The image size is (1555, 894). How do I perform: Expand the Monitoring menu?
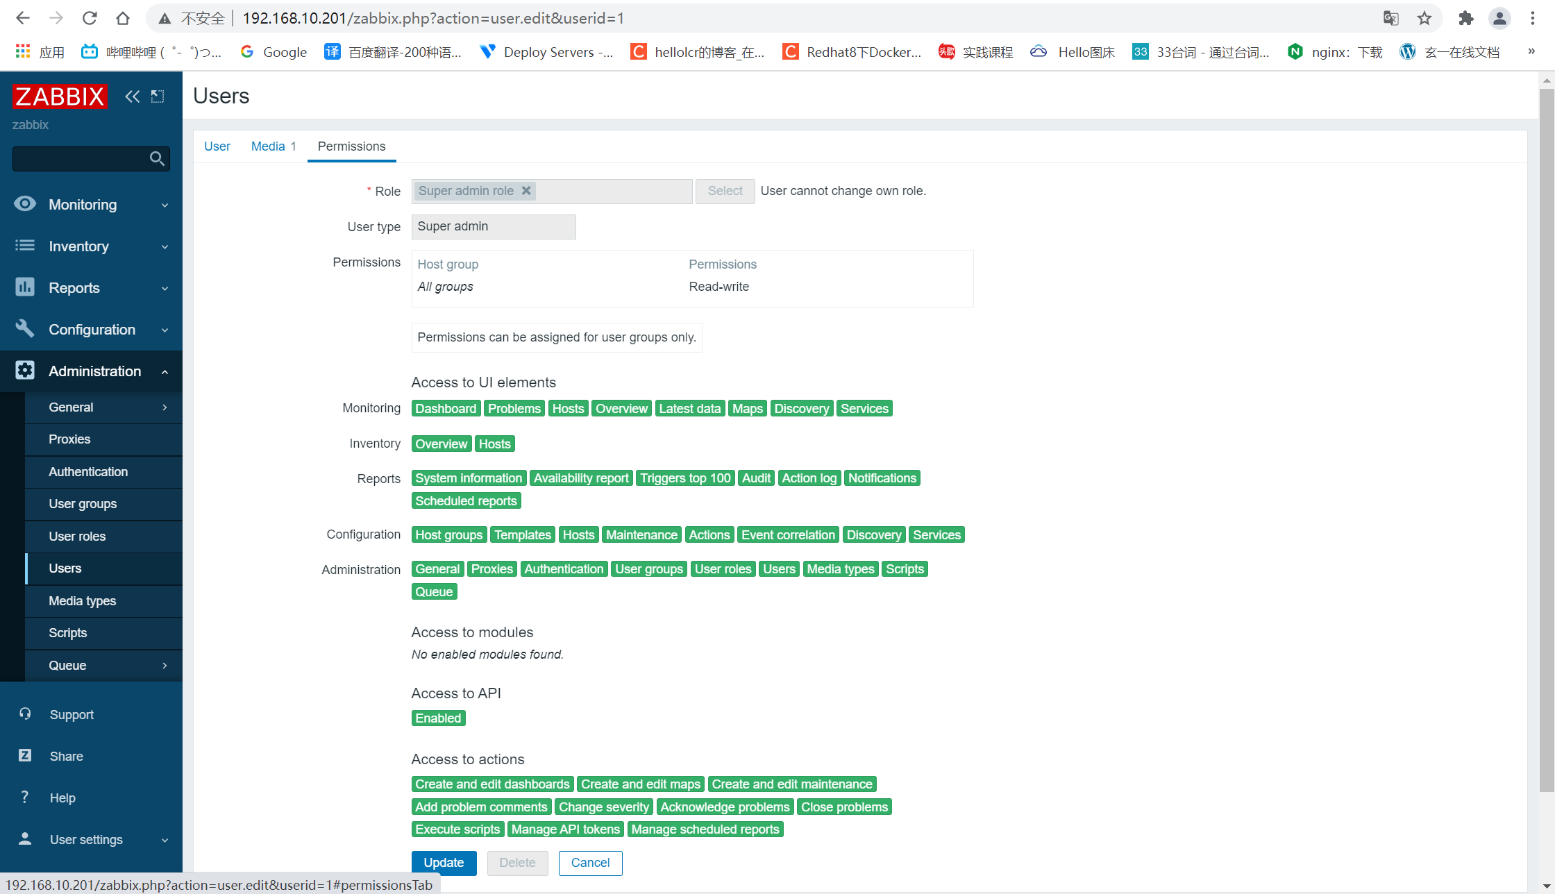pyautogui.click(x=165, y=205)
